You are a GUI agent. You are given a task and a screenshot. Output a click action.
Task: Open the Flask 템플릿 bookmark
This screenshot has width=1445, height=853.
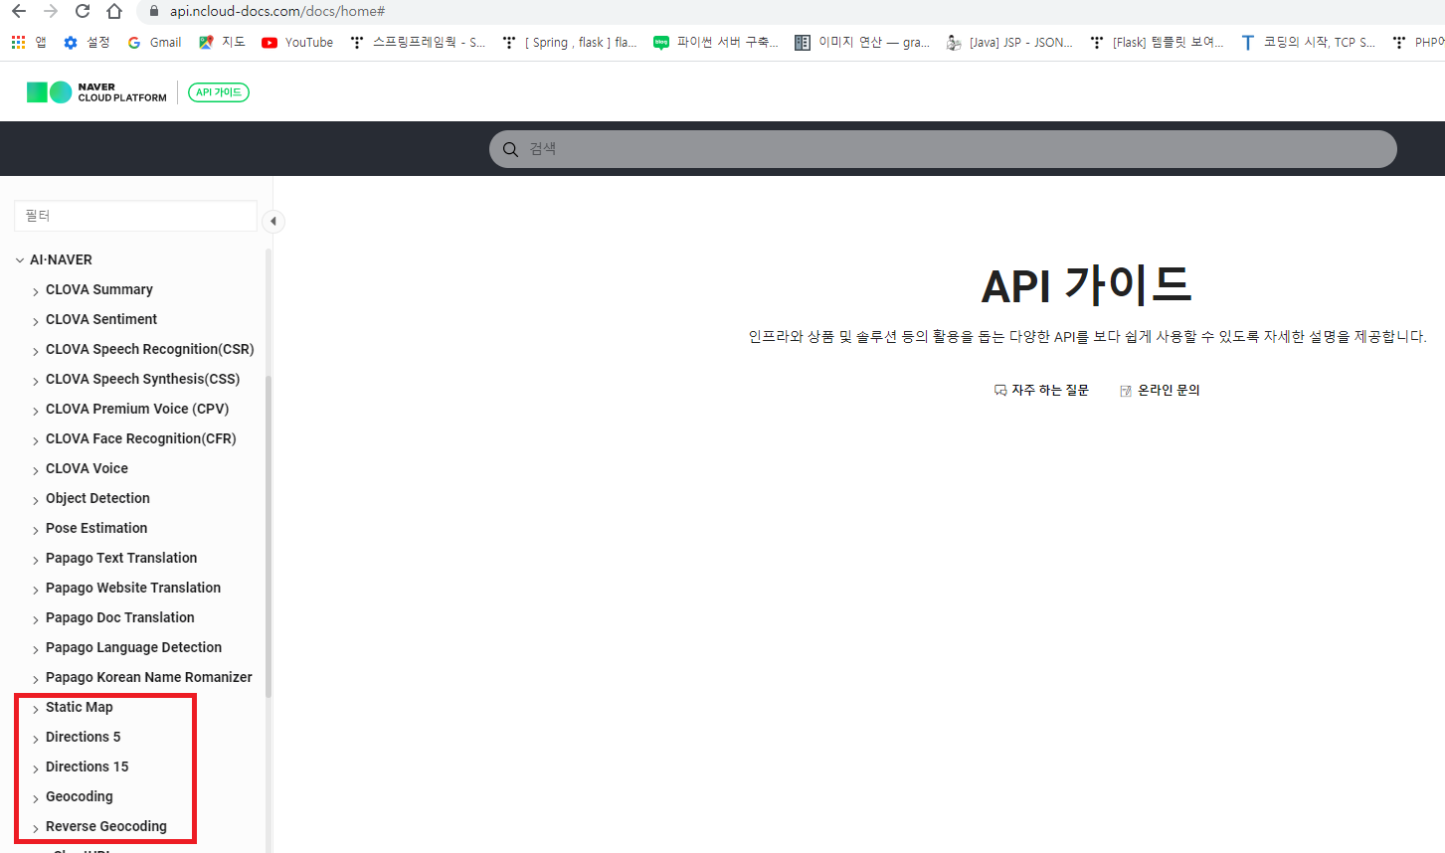point(1157,43)
